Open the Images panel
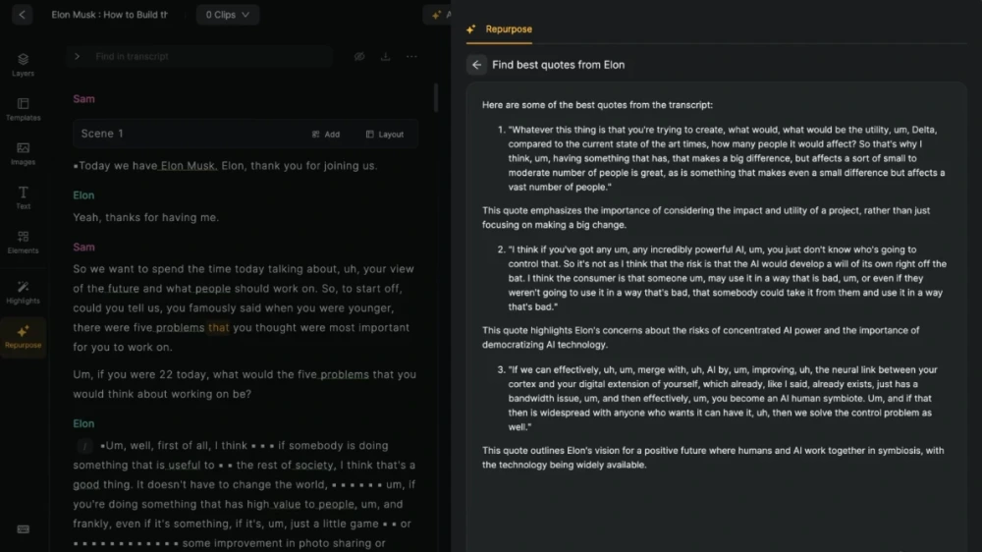The height and width of the screenshot is (552, 982). tap(23, 152)
